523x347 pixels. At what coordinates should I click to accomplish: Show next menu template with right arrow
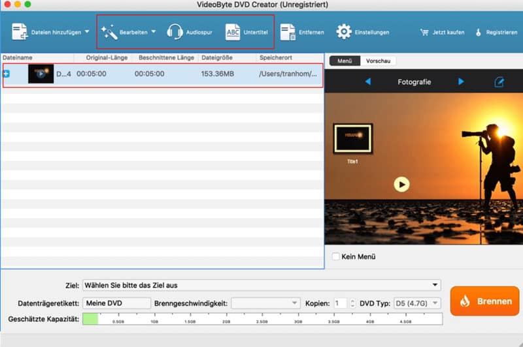461,82
